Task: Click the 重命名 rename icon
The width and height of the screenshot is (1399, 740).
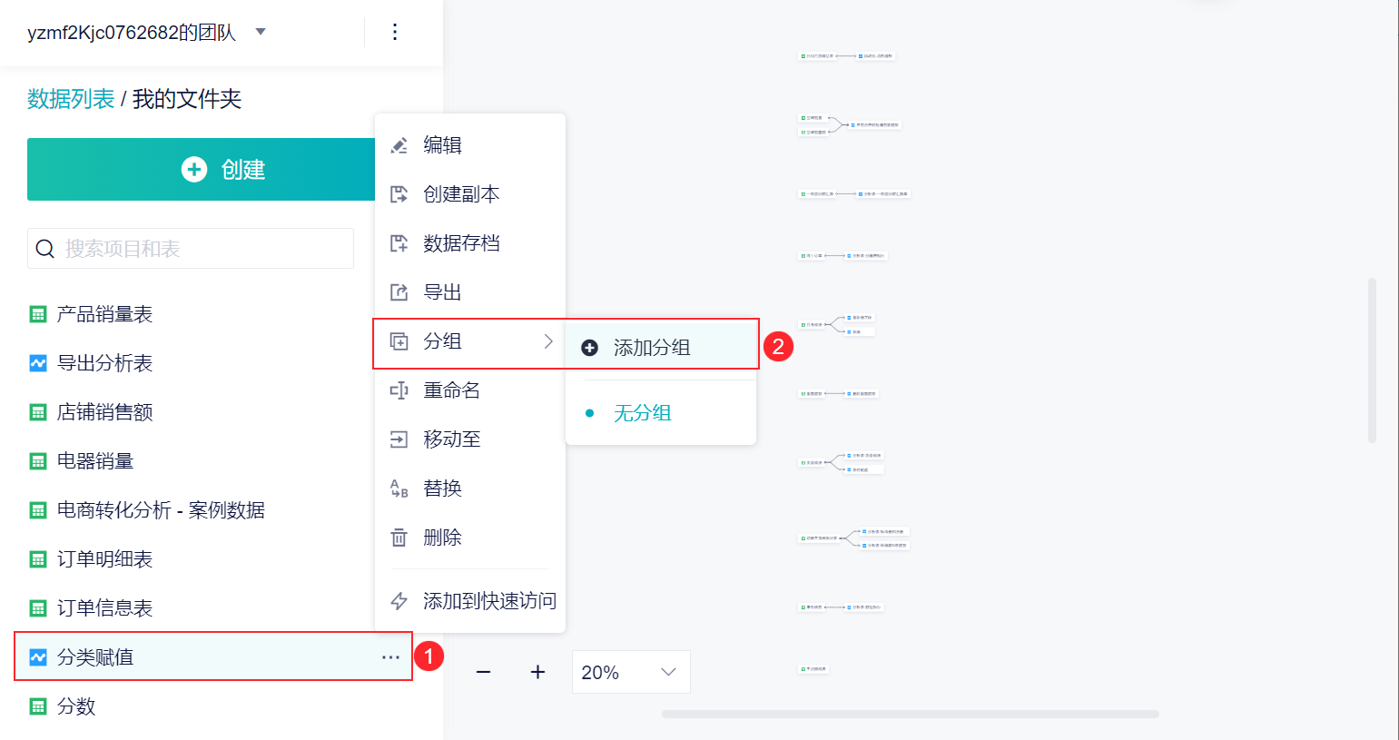Action: pos(399,390)
